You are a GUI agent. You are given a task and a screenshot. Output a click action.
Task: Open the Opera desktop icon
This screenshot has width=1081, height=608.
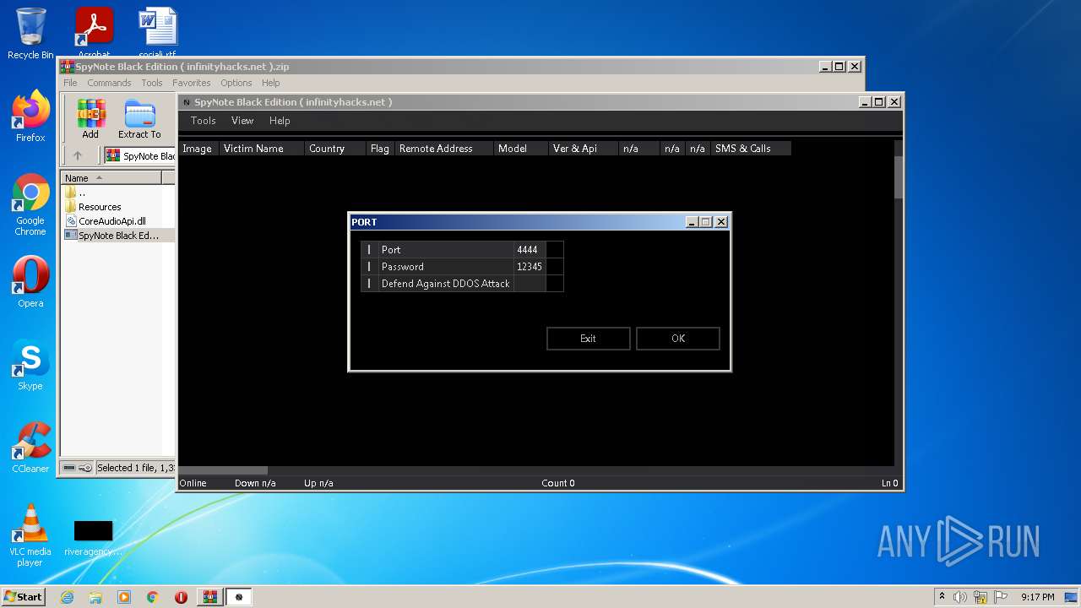30,281
